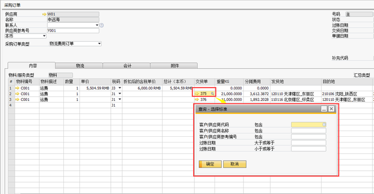Click the link arrow beside delivery 375
Image resolution: width=374 pixels, height=194 pixels.
197,94
